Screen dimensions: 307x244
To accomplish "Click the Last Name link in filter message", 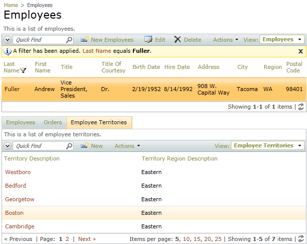I will (x=97, y=51).
